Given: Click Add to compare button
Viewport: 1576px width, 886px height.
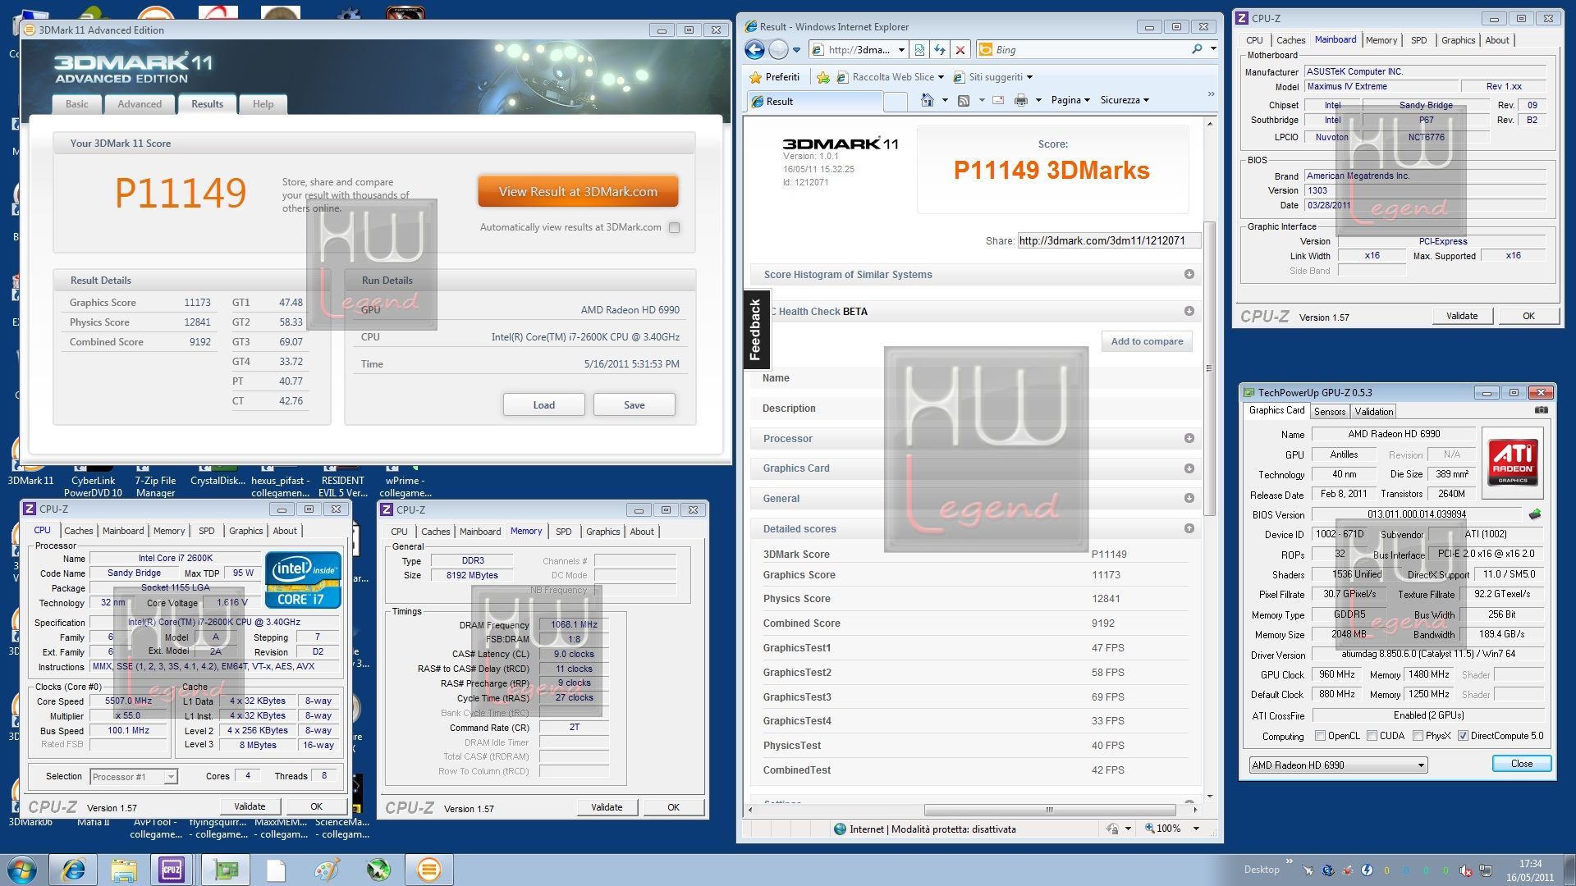Looking at the screenshot, I should pyautogui.click(x=1147, y=341).
